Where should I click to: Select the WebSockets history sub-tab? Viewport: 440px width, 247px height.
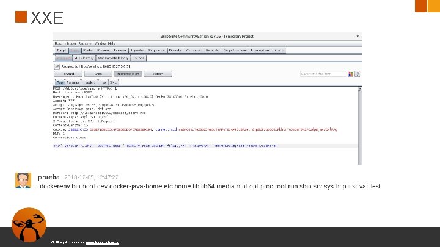pos(113,59)
